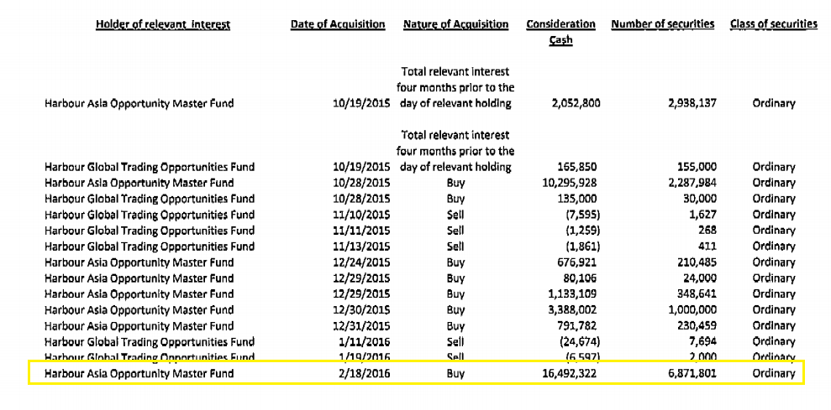Select the 'Nature of Acquisition' header
This screenshot has height=410, width=831.
(455, 25)
